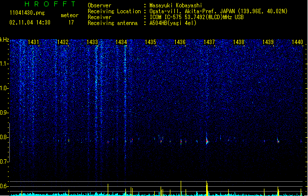Viewport: 308px width, 196px height.
Task: Click the Receiving Location label
Action: point(114,11)
